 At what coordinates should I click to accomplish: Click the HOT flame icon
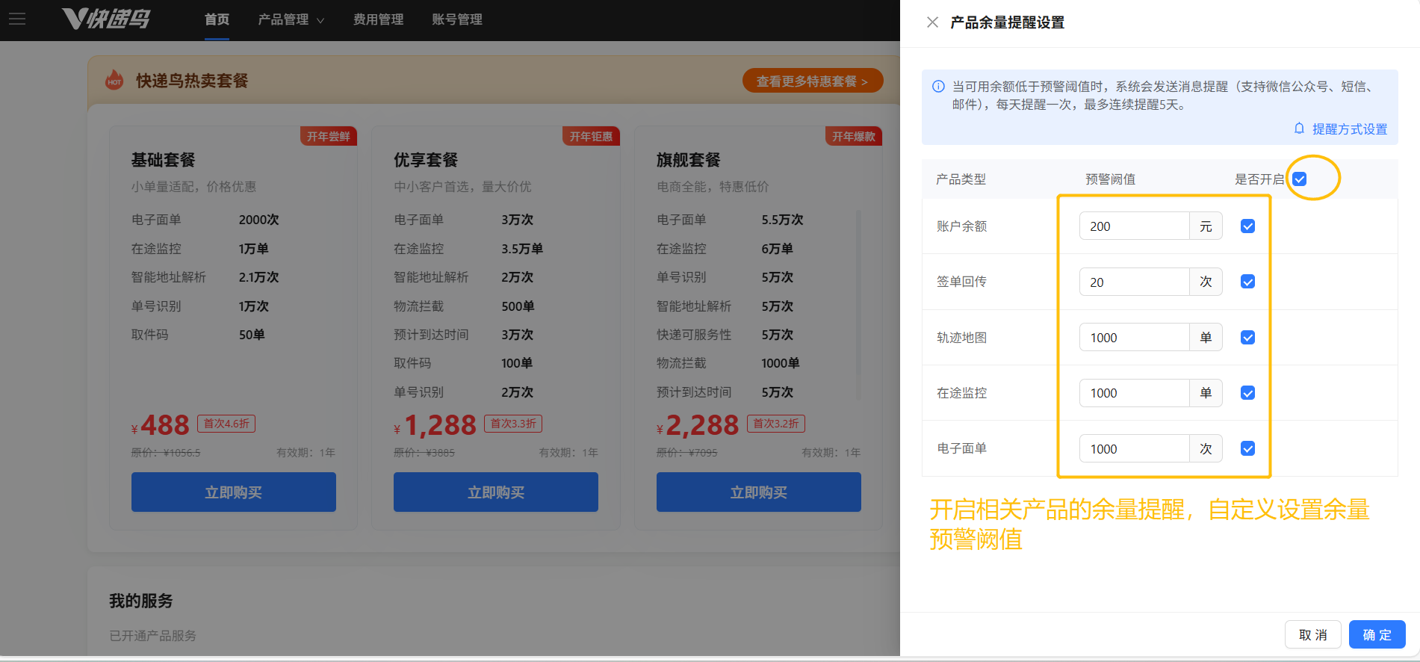pyautogui.click(x=114, y=80)
